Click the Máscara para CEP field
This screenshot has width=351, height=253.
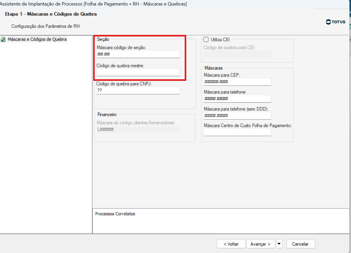pyautogui.click(x=237, y=82)
